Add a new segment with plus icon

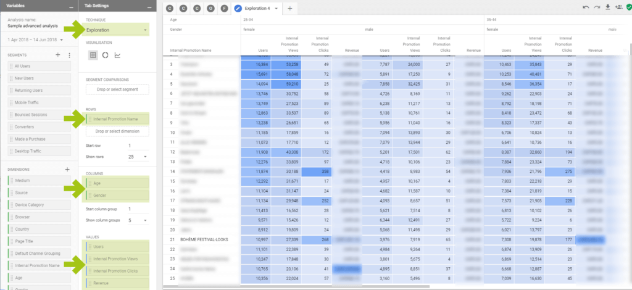click(57, 55)
